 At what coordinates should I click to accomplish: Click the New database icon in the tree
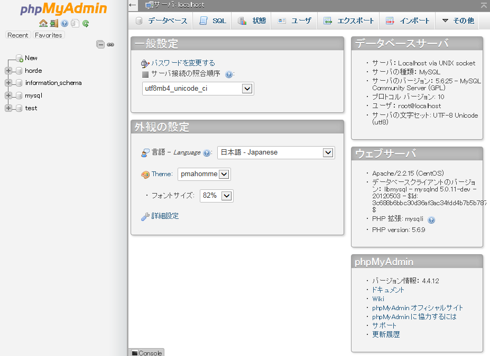[x=20, y=59]
